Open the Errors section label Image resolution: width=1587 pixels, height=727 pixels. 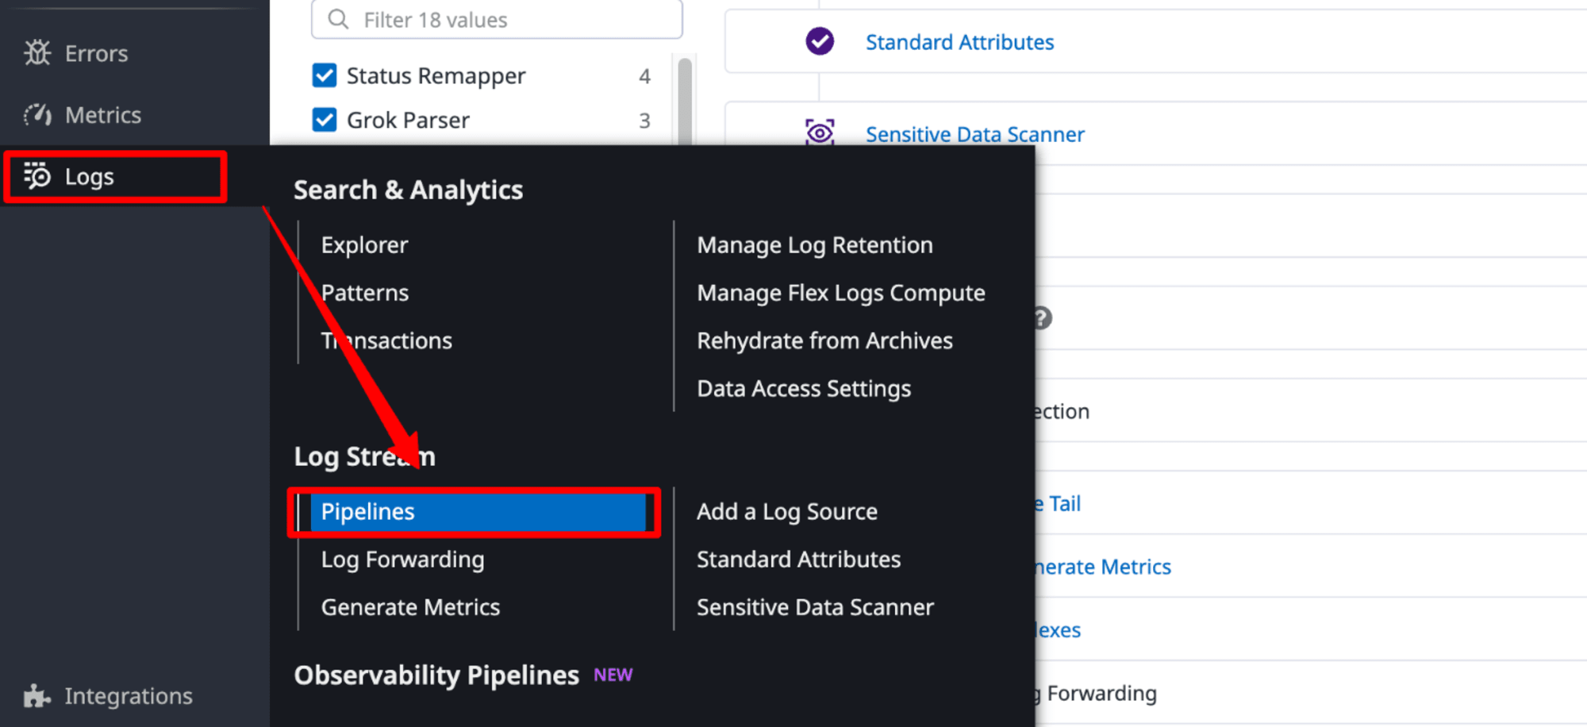click(96, 53)
